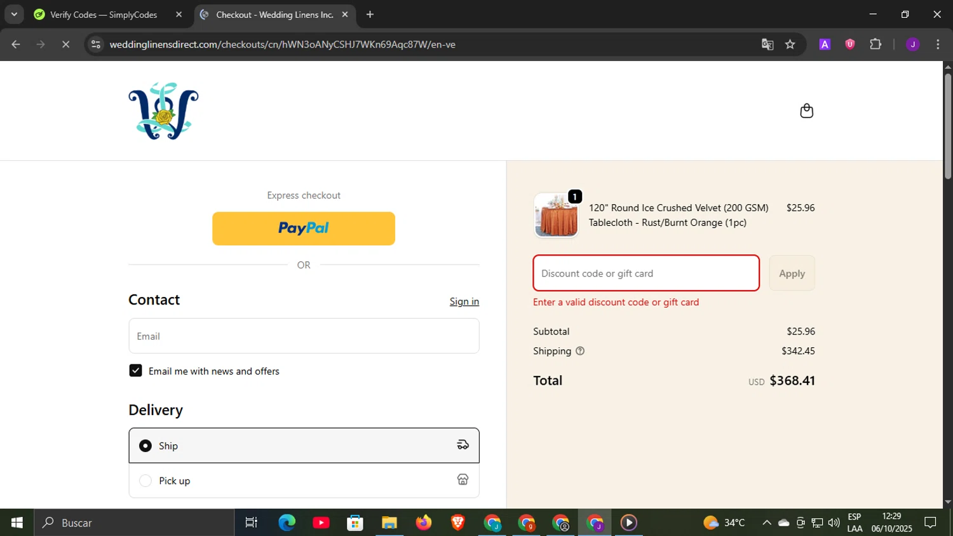Open the purple A extension
The height and width of the screenshot is (536, 953).
pyautogui.click(x=825, y=45)
